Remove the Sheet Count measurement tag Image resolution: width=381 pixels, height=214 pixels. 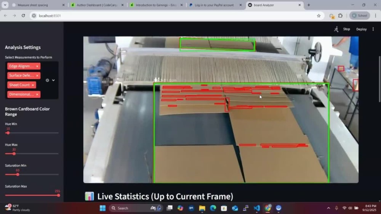click(x=33, y=85)
